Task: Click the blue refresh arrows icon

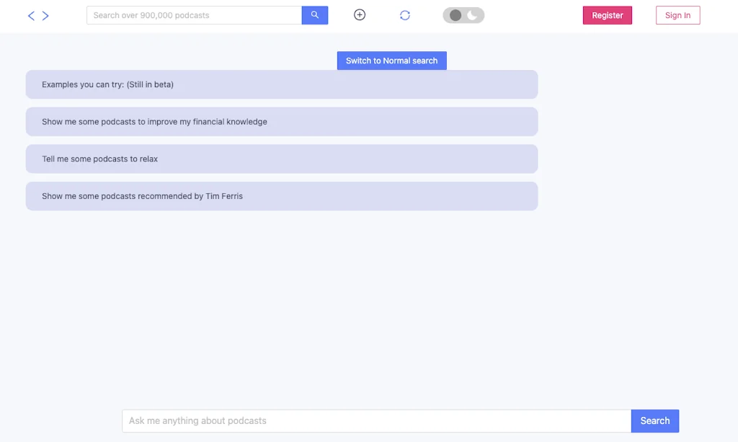Action: pos(405,14)
